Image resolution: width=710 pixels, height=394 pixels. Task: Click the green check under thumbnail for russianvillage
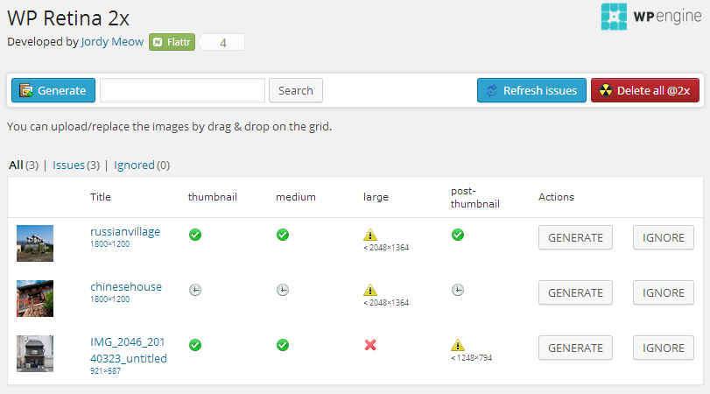pos(195,235)
